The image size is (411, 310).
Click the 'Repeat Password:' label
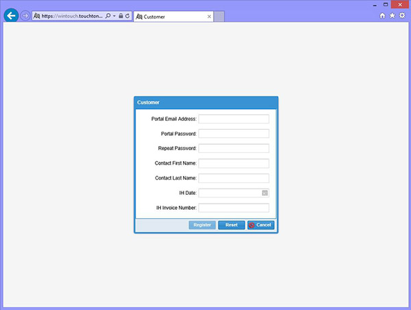[x=177, y=148]
